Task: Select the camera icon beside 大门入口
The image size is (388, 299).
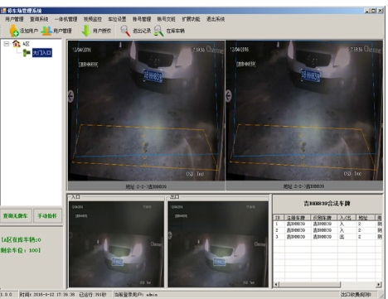Action: coord(27,52)
